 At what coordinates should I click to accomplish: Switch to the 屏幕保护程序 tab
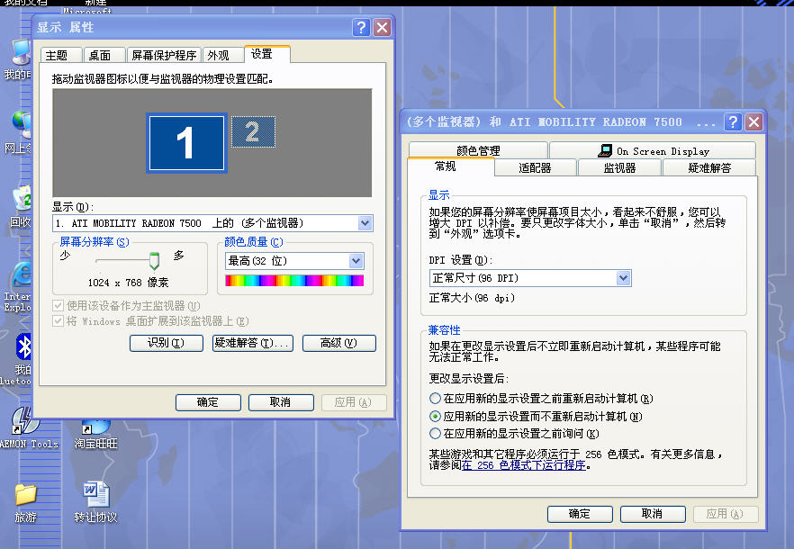pyautogui.click(x=164, y=55)
